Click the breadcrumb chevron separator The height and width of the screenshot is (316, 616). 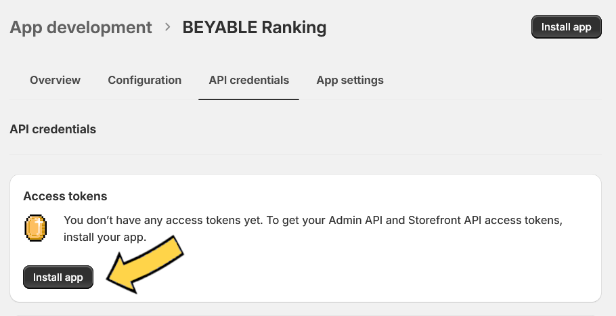[x=168, y=27]
